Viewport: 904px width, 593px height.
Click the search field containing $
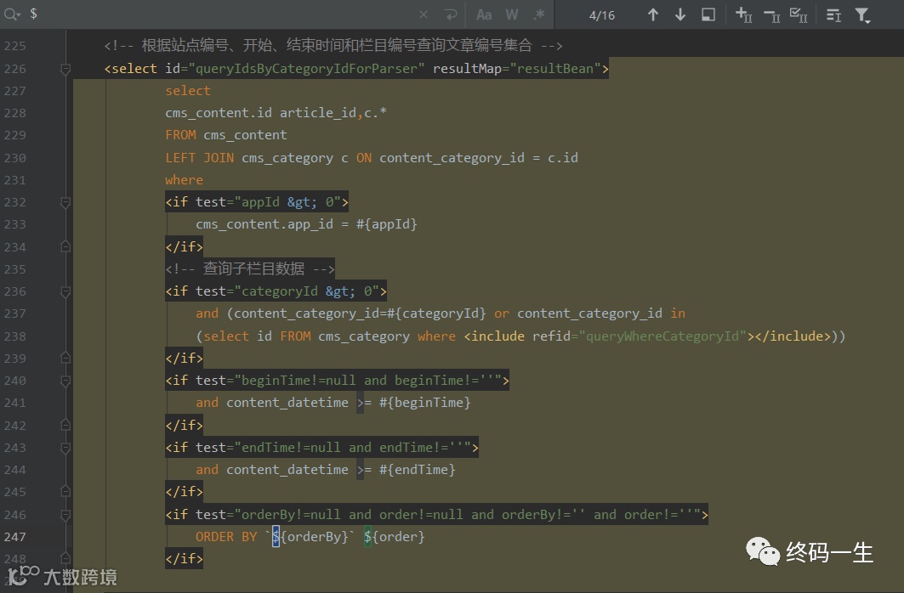coord(219,14)
